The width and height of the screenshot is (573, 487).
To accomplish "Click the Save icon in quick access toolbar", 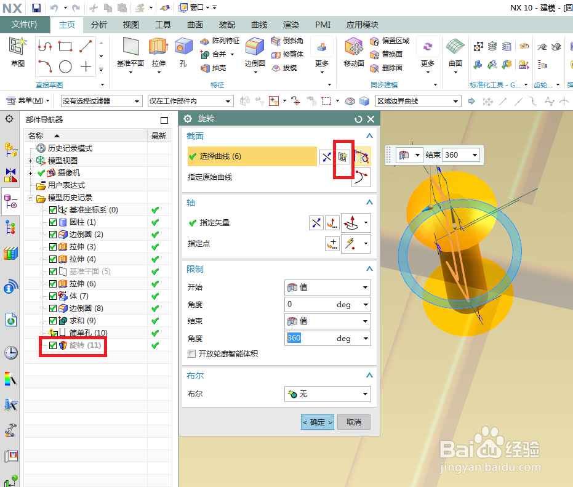I will pyautogui.click(x=36, y=7).
